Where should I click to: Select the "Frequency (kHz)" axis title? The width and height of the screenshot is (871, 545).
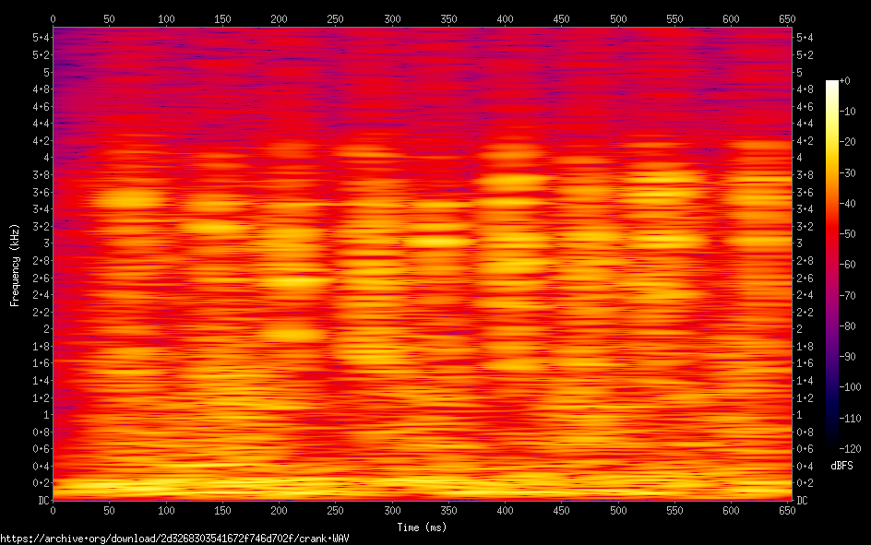tap(16, 264)
